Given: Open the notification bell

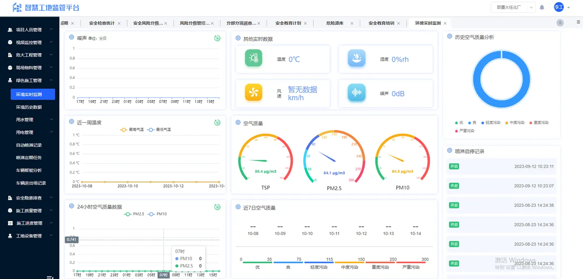Looking at the screenshot, I should [x=542, y=7].
